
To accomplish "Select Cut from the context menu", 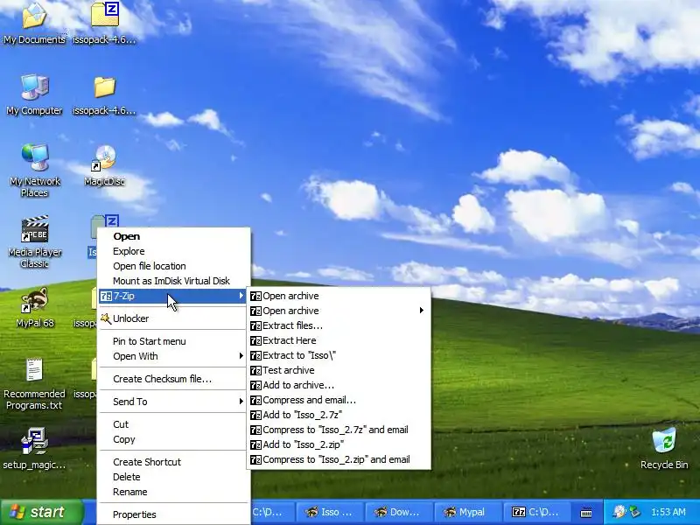I will click(173, 424).
